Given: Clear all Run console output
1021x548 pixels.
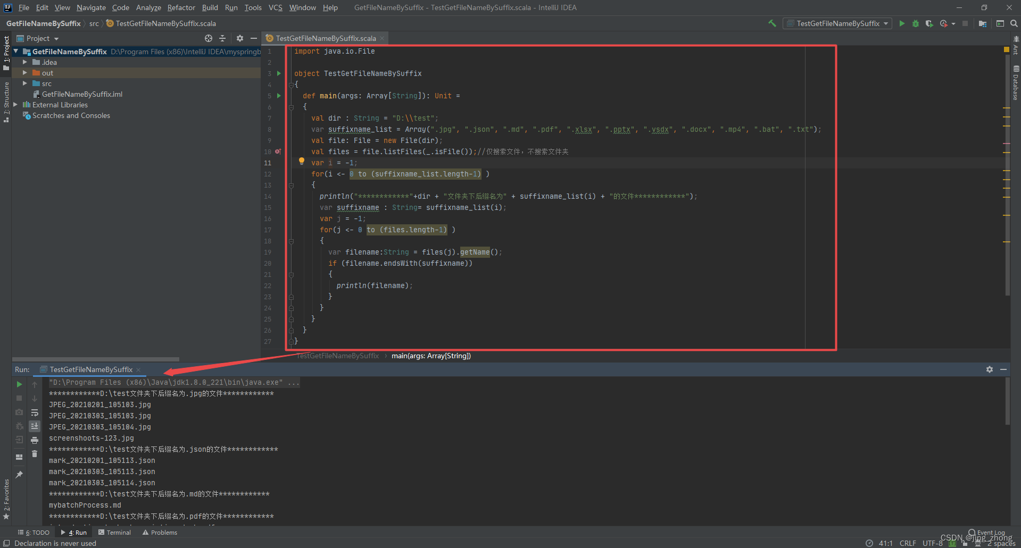Looking at the screenshot, I should (x=35, y=454).
